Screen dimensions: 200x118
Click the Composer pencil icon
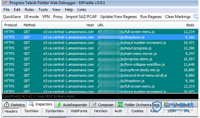point(94,105)
